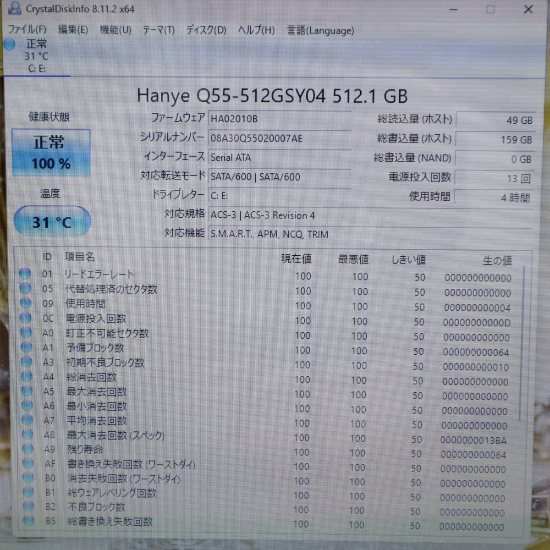This screenshot has width=550, height=550.
Task: Click the 正常 100 % health status button
Action: 51,153
